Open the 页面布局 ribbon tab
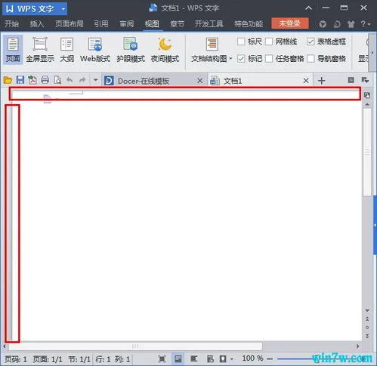The height and width of the screenshot is (366, 377). tap(70, 24)
